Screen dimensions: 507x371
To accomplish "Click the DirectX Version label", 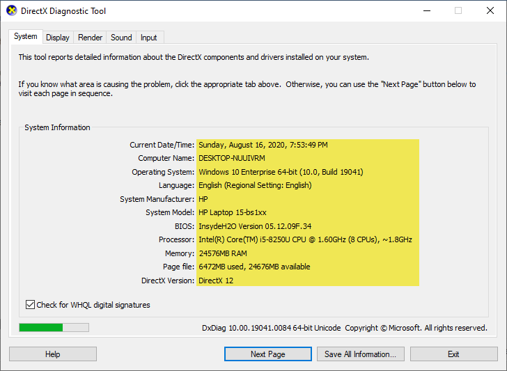I will pos(168,281).
